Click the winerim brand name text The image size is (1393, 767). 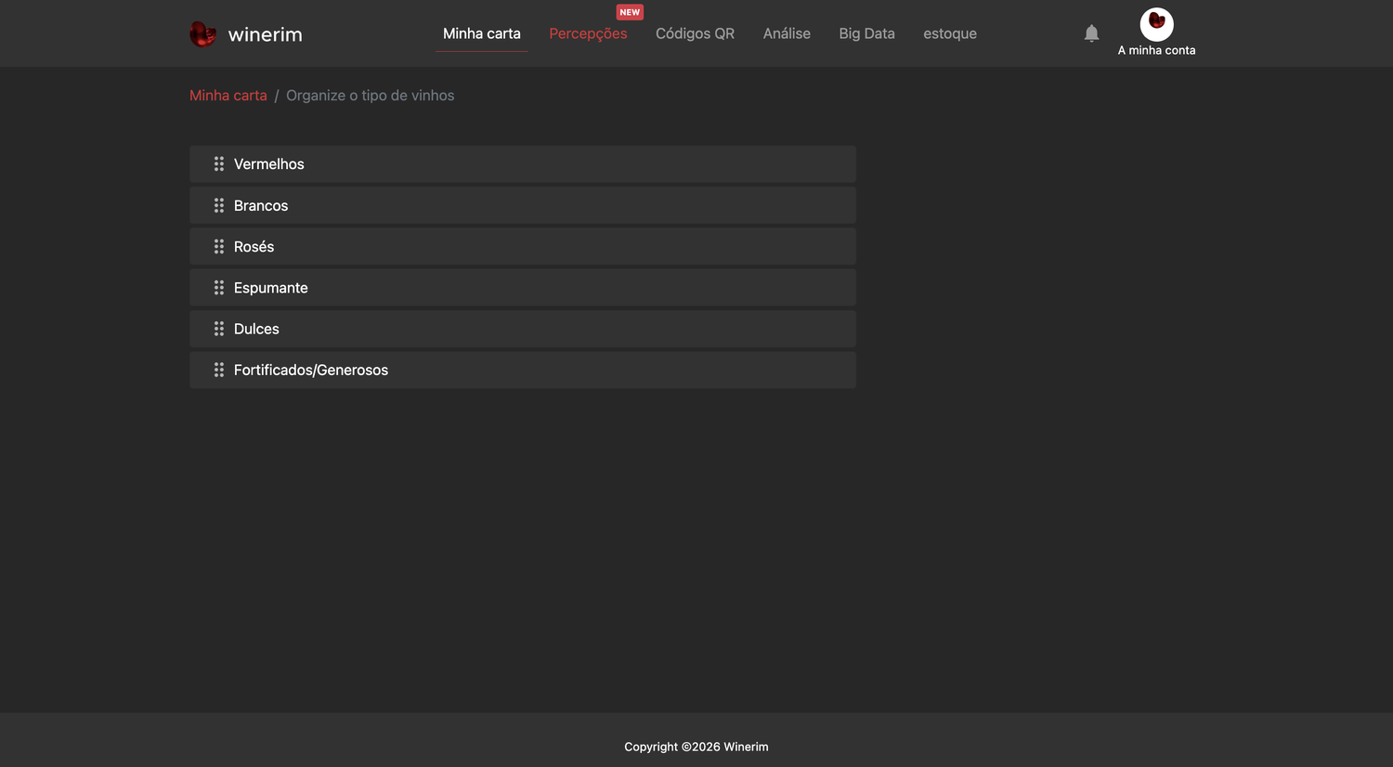click(x=266, y=34)
